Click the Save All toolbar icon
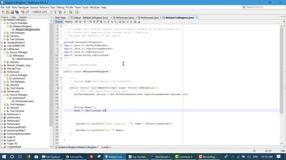Image resolution: width=286 pixels, height=160 pixels. coord(17,12)
